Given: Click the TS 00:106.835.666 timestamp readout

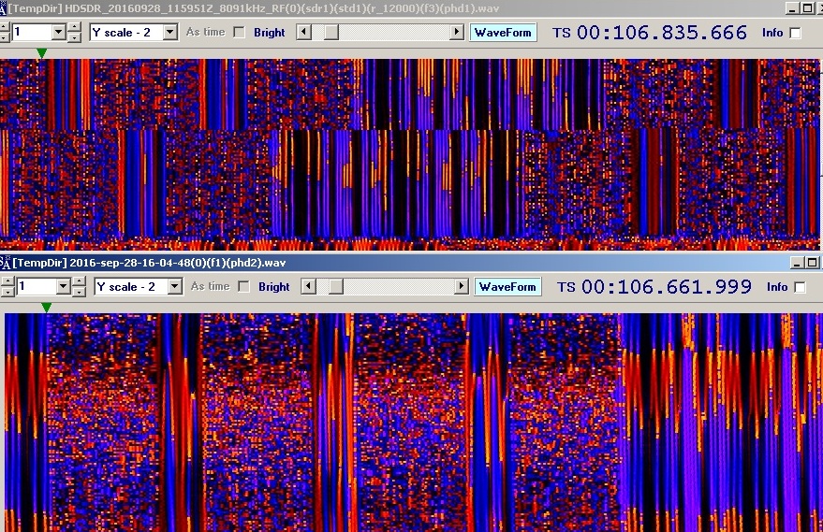Looking at the screenshot, I should [650, 33].
